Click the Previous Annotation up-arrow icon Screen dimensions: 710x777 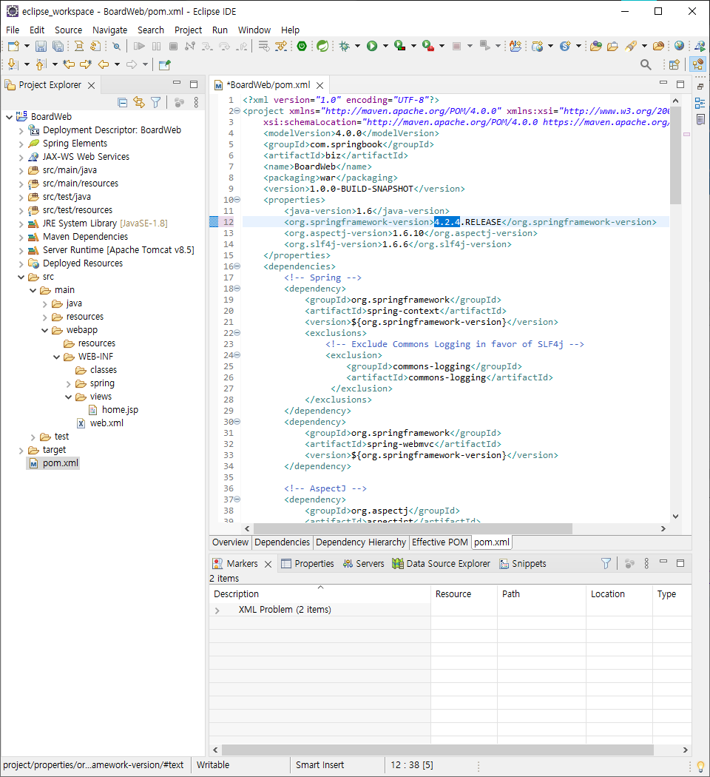coord(41,64)
